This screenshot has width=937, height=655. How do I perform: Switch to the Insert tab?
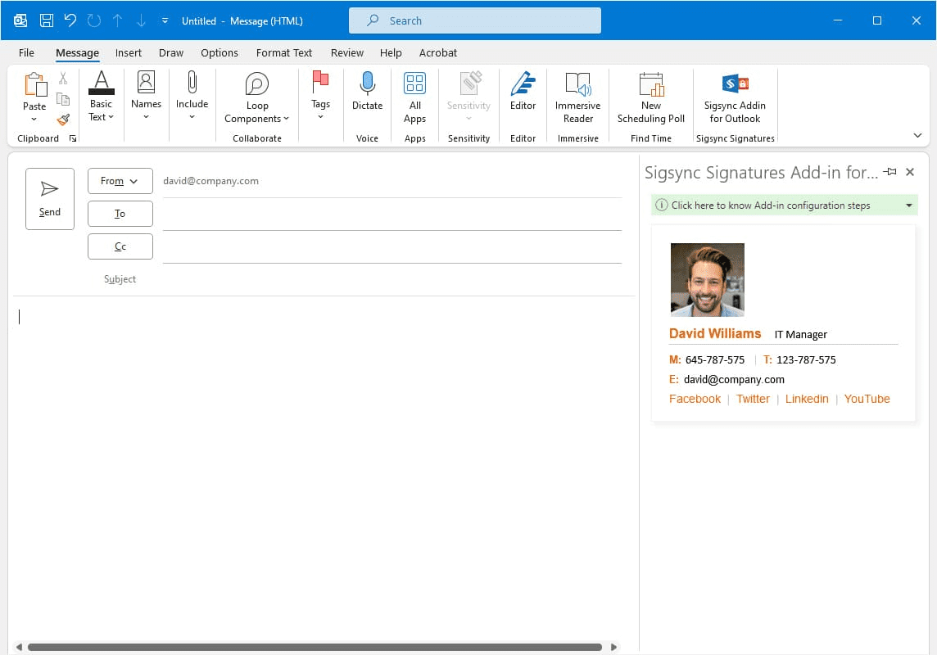click(x=129, y=52)
